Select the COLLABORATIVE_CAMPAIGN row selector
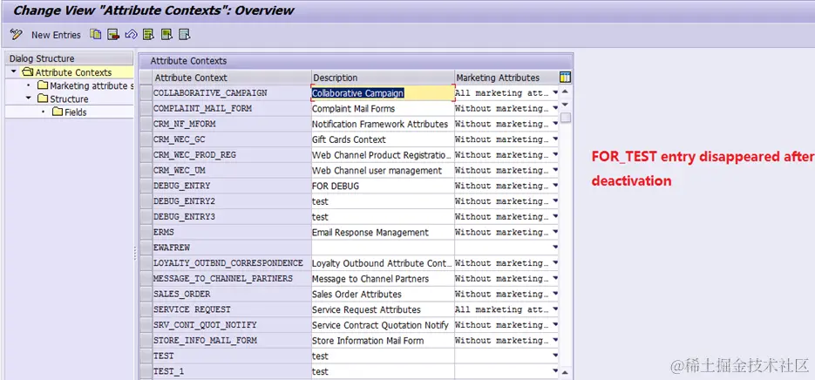 [146, 93]
